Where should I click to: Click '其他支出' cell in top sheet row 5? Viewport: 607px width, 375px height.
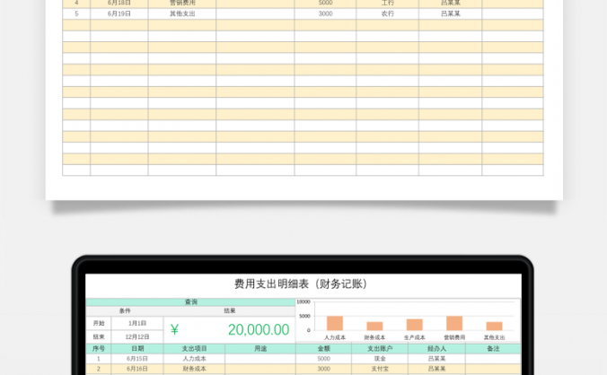click(182, 13)
